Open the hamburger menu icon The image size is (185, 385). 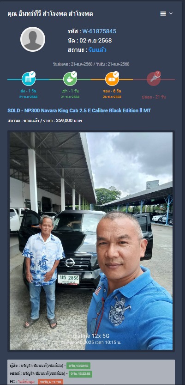pos(163,14)
